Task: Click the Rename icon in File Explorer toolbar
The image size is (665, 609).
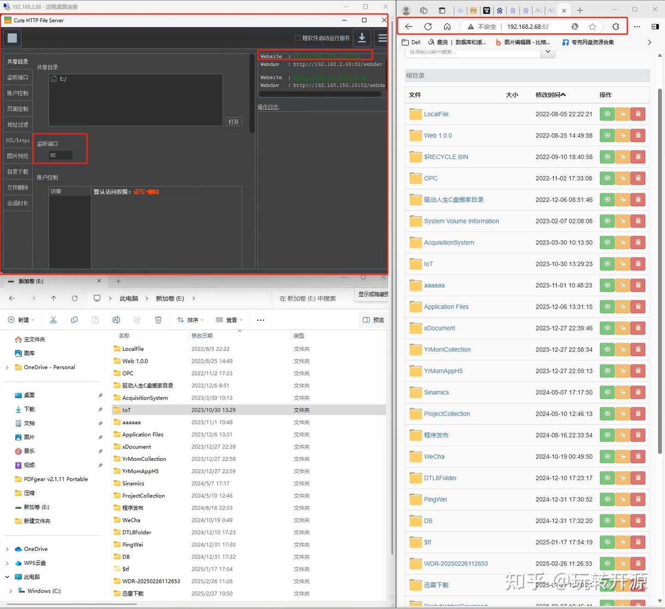Action: 116,319
